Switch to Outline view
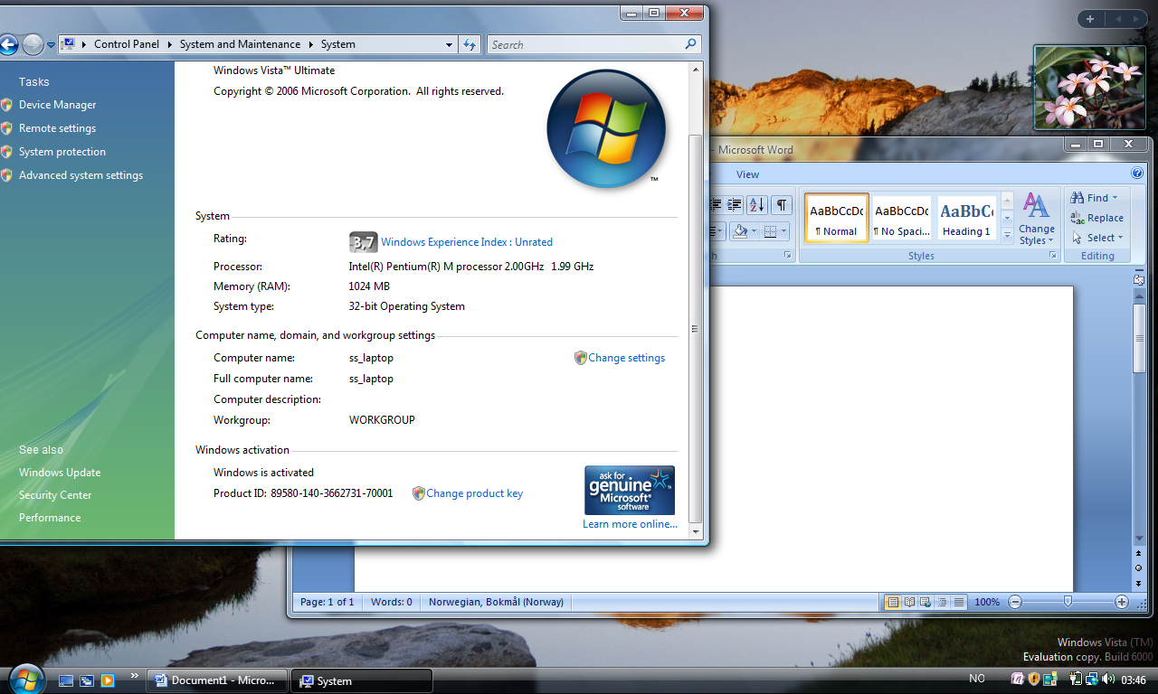Viewport: 1158px width, 694px height. (943, 602)
